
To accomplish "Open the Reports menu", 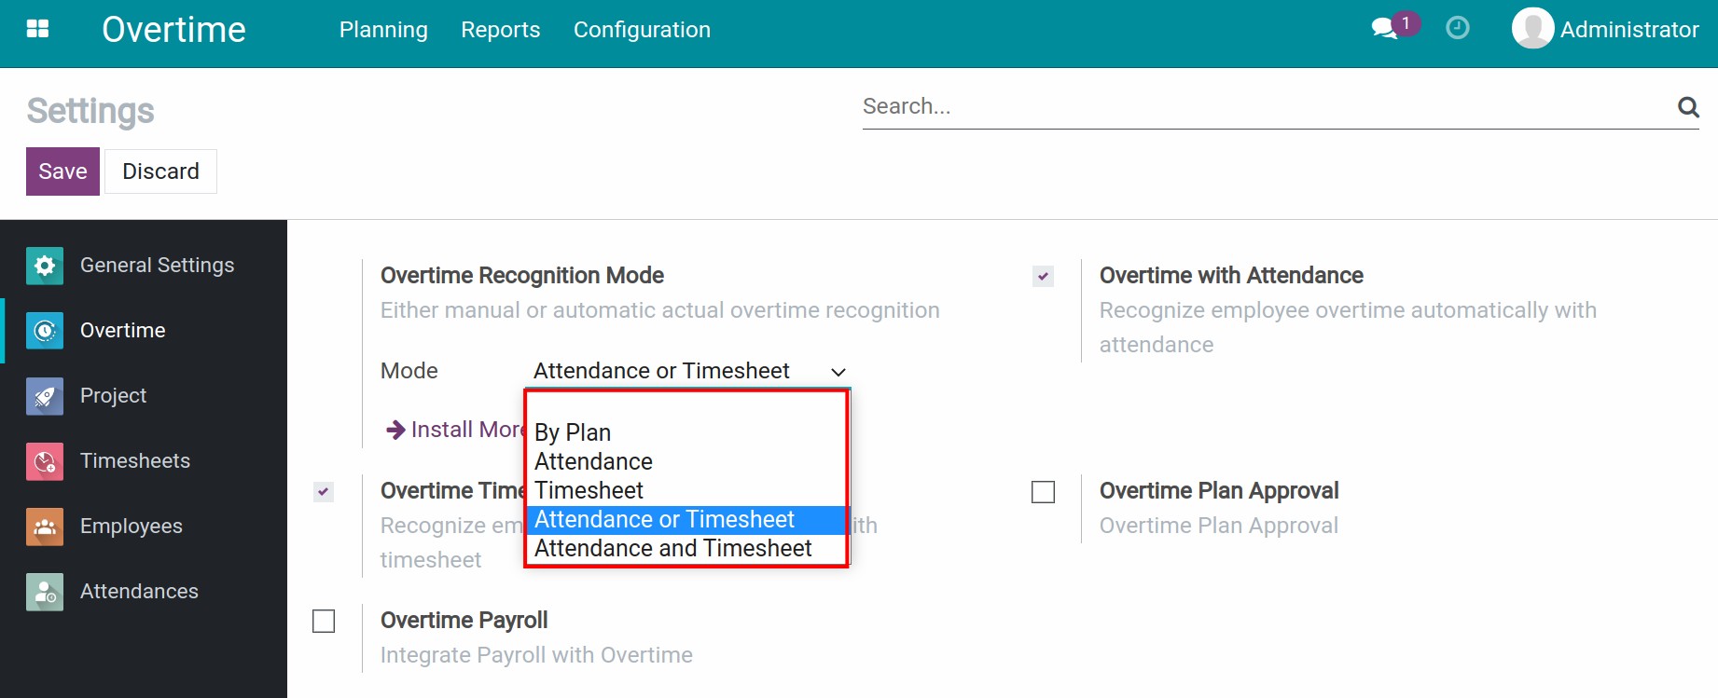I will pos(500,29).
